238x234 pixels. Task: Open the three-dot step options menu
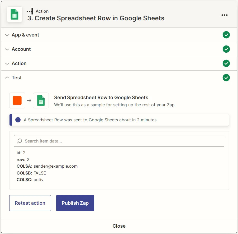pyautogui.click(x=225, y=15)
